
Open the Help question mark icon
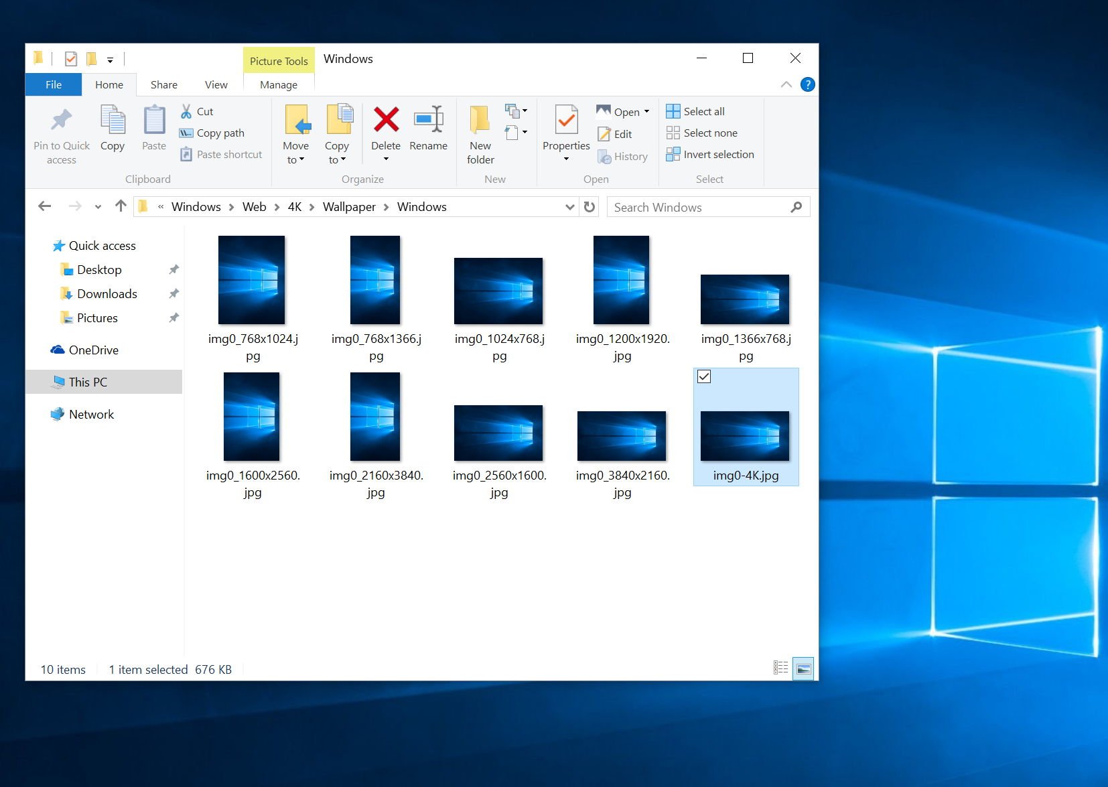click(x=808, y=84)
